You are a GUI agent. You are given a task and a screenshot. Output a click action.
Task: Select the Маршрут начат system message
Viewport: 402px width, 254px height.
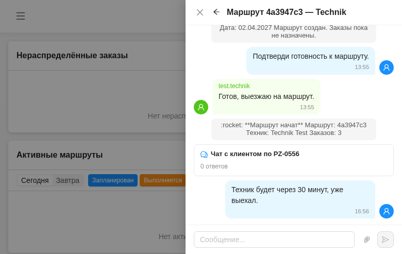pyautogui.click(x=293, y=129)
